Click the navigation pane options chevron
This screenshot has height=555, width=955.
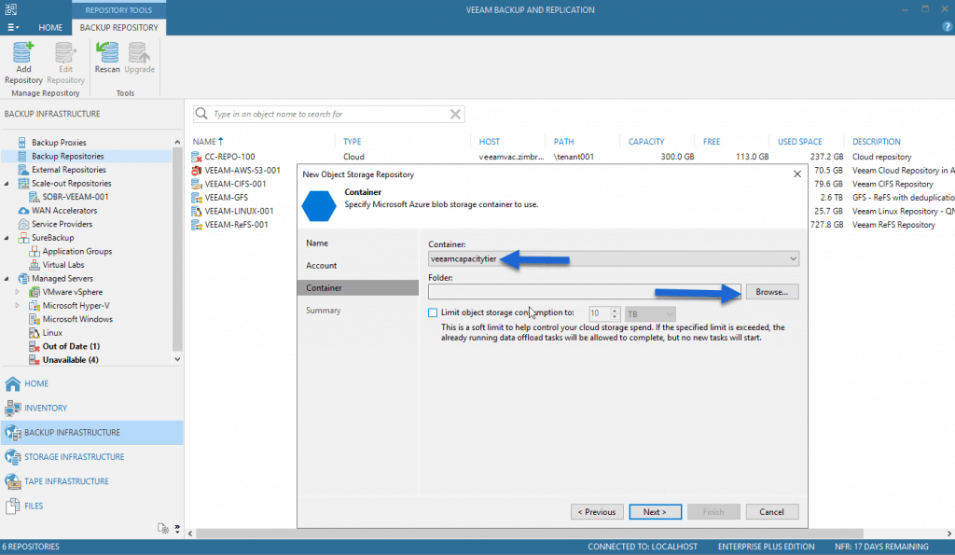[x=177, y=528]
